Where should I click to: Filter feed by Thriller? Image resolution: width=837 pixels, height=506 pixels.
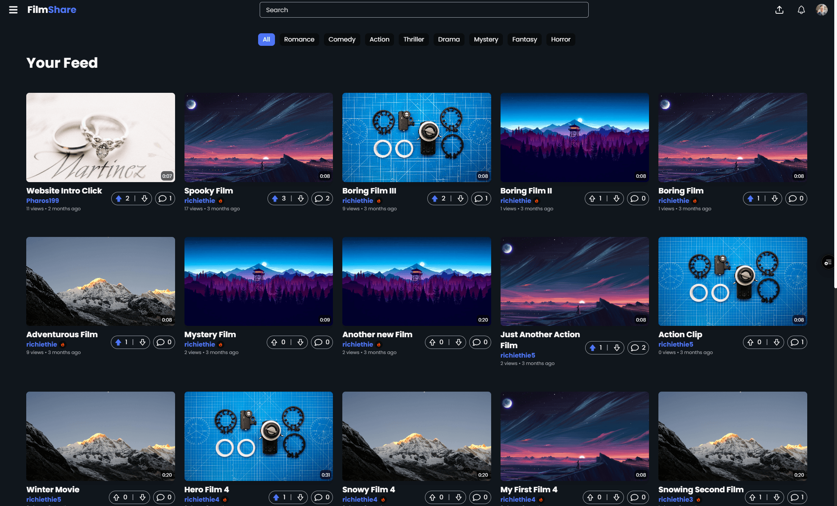(x=414, y=40)
